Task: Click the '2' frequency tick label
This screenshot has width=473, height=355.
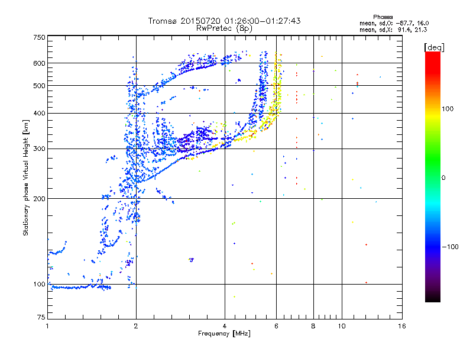Action: point(136,326)
